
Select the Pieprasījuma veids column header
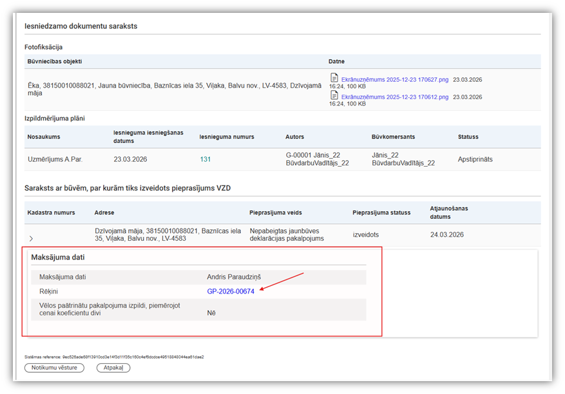pos(276,212)
